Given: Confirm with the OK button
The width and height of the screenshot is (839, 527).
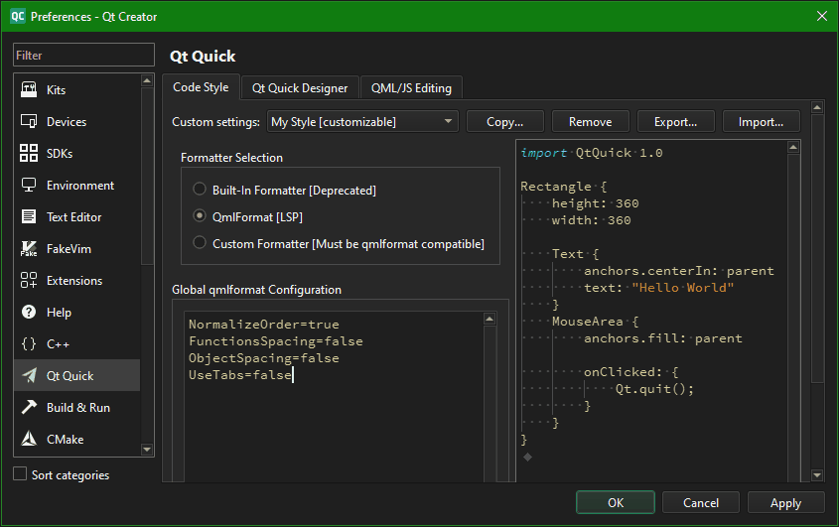Looking at the screenshot, I should 616,502.
